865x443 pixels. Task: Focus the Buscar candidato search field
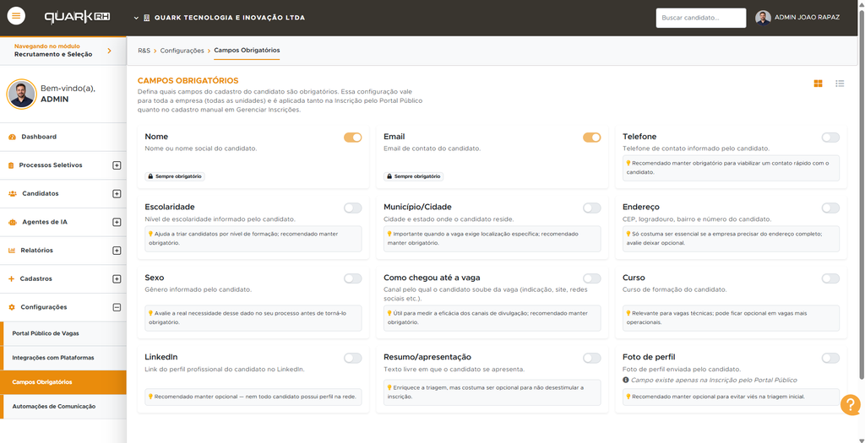[700, 18]
